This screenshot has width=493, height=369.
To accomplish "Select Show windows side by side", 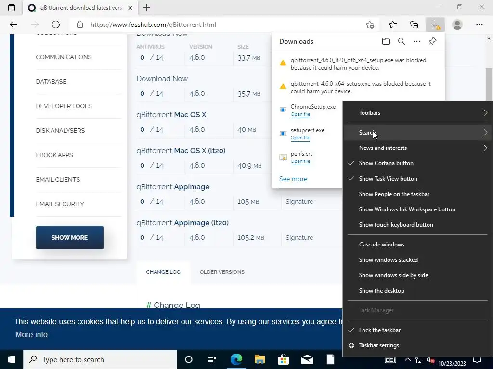I will pyautogui.click(x=417, y=275).
